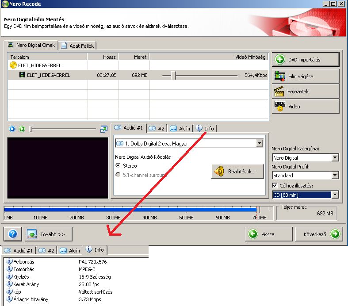Click the Méret column header
This screenshot has width=348, height=306.
coord(134,57)
